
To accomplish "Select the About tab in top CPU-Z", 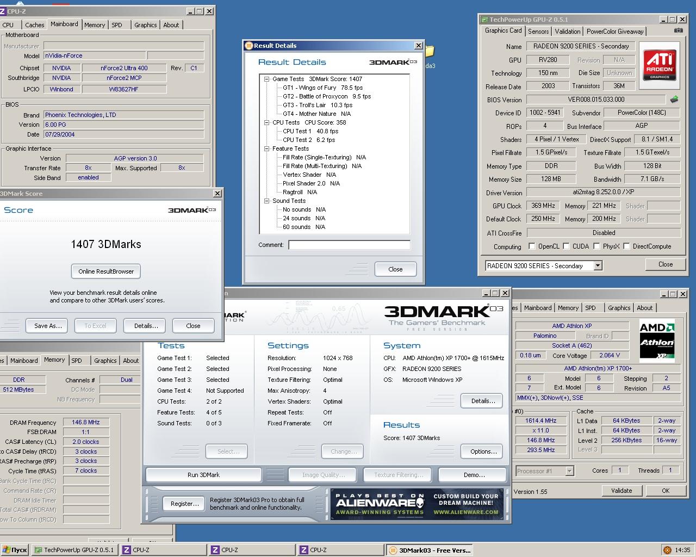I will point(171,25).
